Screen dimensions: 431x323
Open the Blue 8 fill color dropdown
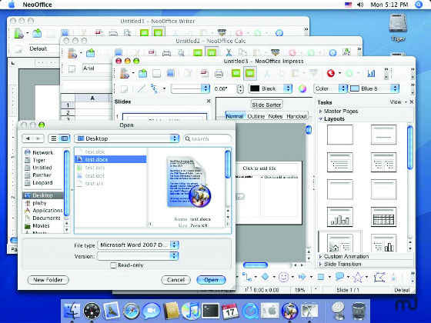(374, 88)
